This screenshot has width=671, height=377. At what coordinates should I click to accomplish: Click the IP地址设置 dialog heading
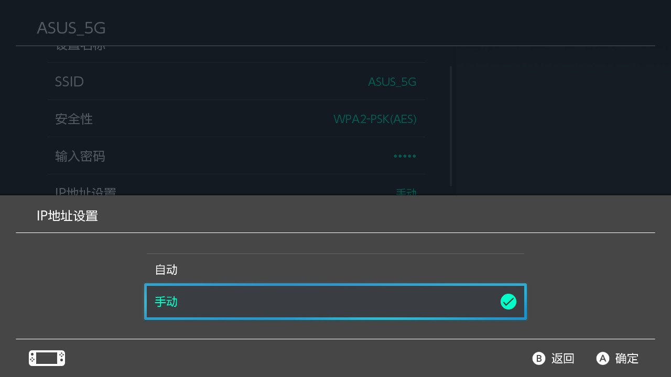(67, 216)
